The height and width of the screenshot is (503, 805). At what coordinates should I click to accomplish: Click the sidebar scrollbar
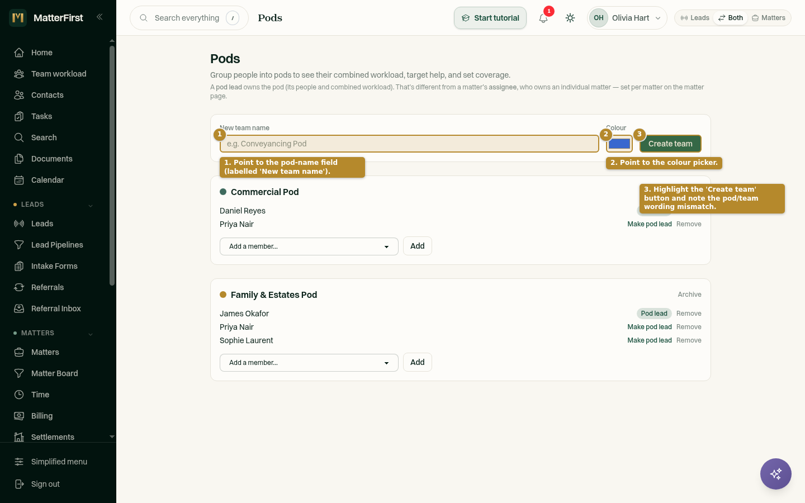112,165
